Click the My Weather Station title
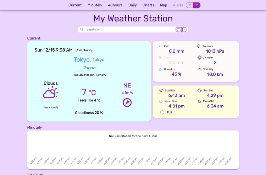The width and height of the screenshot is (266, 175). (x=133, y=18)
